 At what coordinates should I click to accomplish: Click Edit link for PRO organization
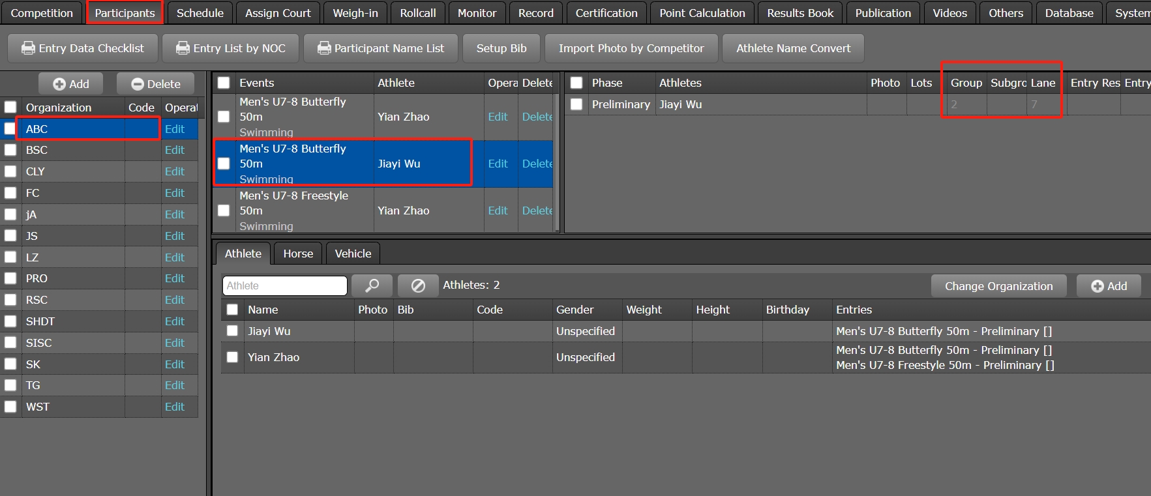pyautogui.click(x=174, y=278)
